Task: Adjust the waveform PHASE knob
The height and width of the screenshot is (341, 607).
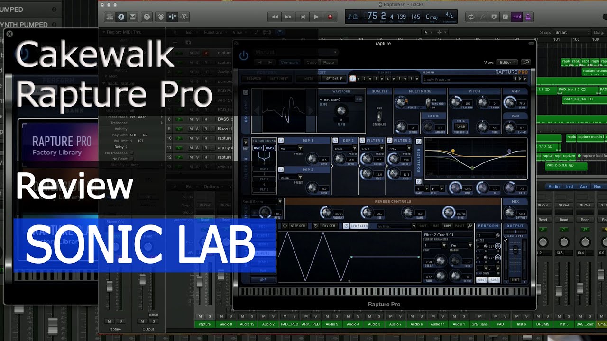Action: coord(341,110)
